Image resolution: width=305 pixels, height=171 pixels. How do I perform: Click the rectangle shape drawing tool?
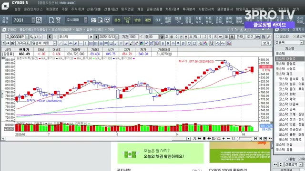194,43
